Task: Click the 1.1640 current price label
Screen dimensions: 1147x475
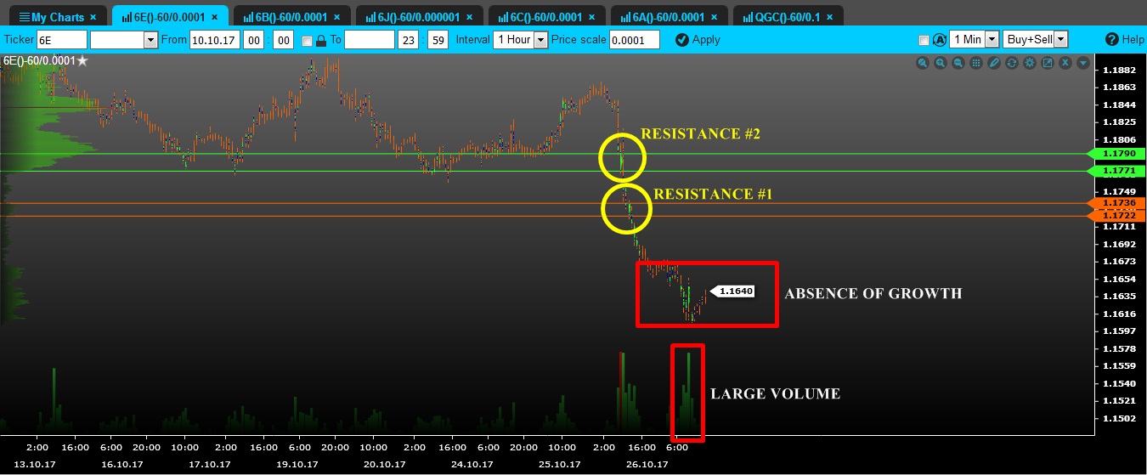Action: pyautogui.click(x=732, y=291)
